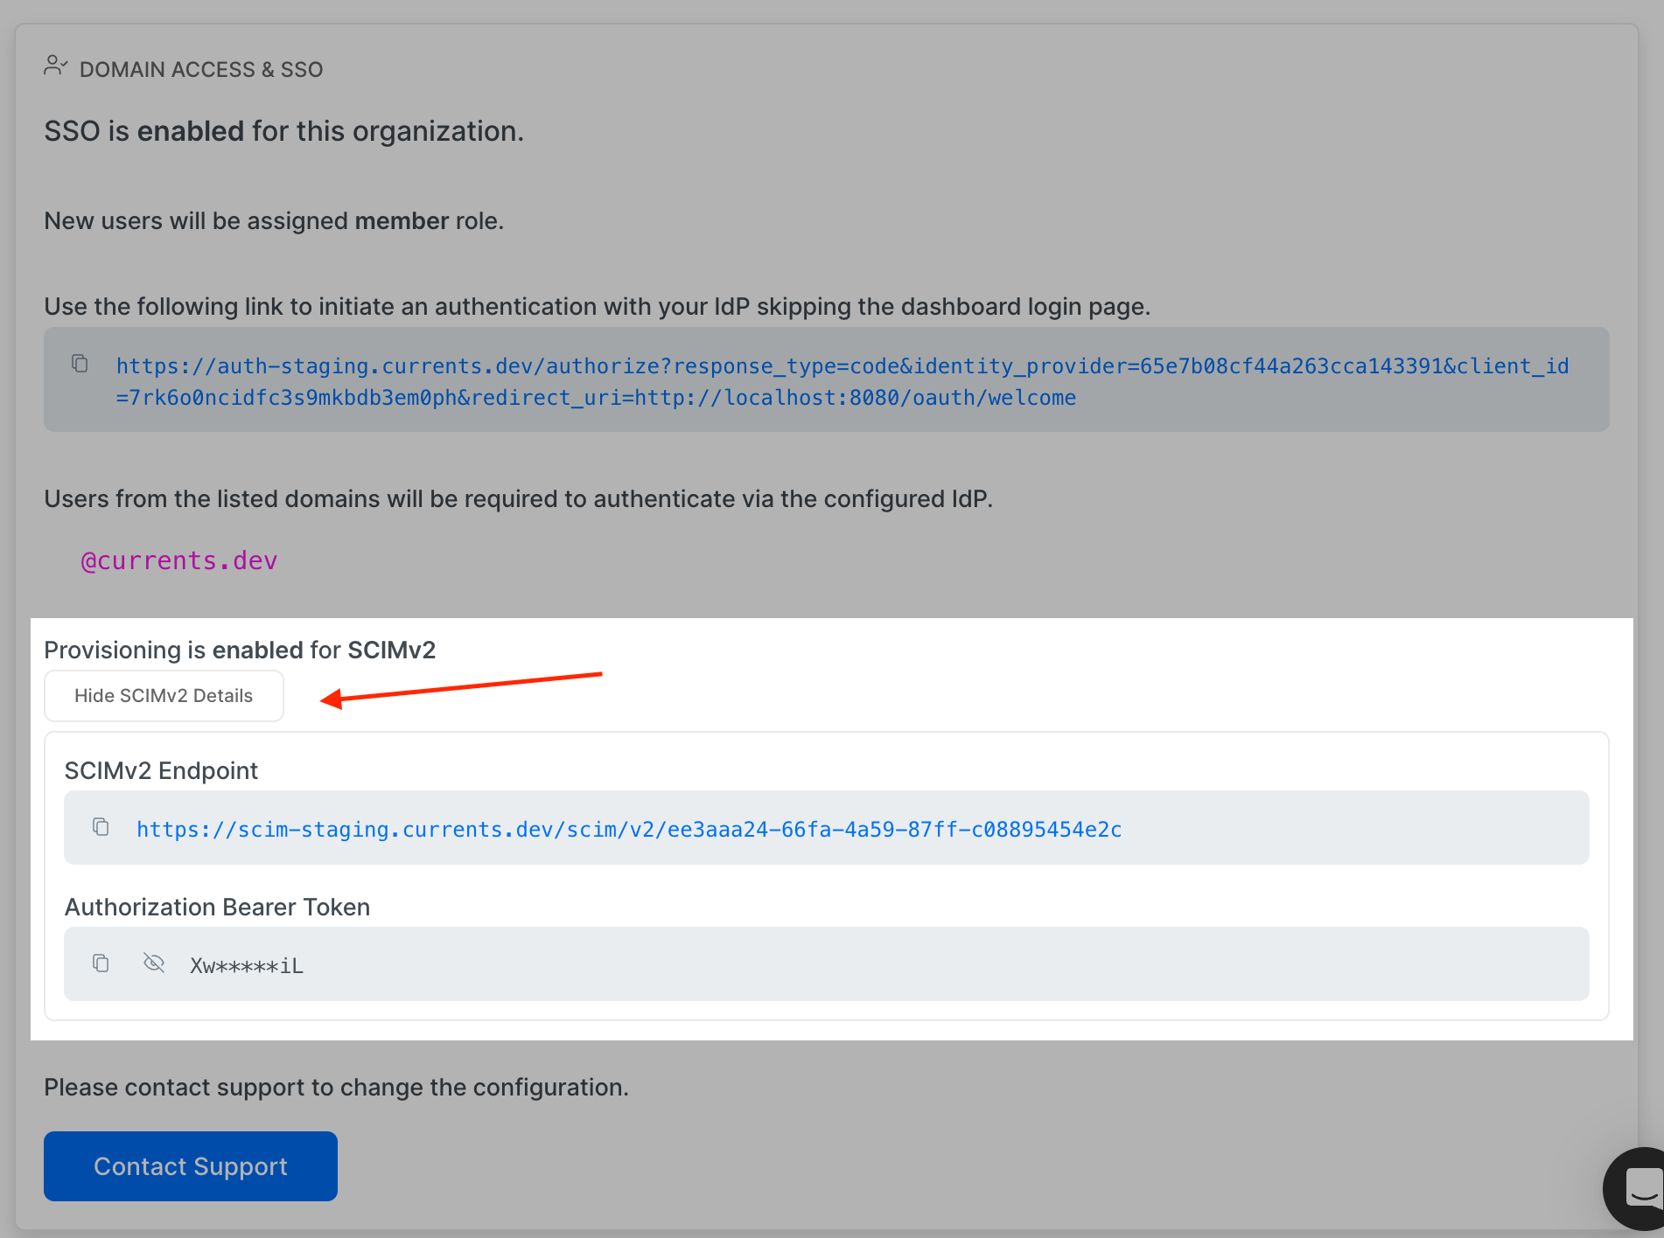The width and height of the screenshot is (1664, 1238).
Task: Click the DOMAIN ACCESS & SSO title
Action: (201, 70)
